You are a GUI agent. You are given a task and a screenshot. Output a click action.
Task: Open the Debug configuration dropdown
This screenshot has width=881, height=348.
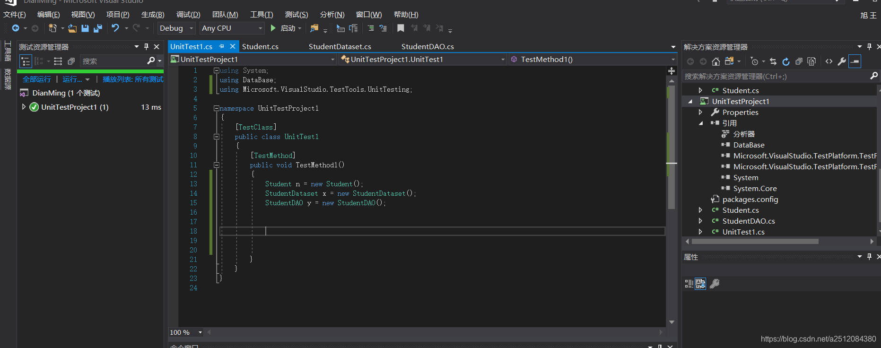coord(176,28)
